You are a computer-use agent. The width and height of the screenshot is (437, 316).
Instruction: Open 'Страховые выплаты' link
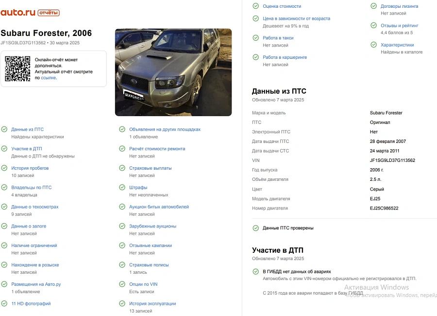(150, 168)
